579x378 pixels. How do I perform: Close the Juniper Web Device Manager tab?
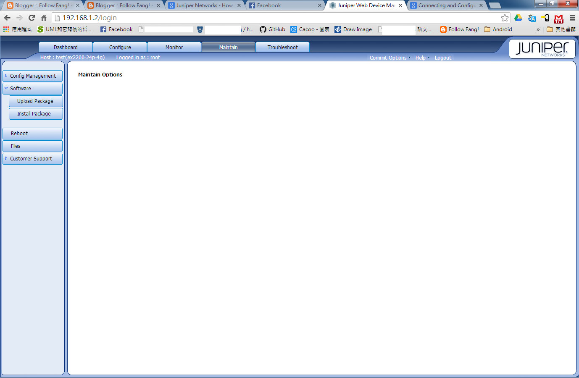tap(400, 5)
